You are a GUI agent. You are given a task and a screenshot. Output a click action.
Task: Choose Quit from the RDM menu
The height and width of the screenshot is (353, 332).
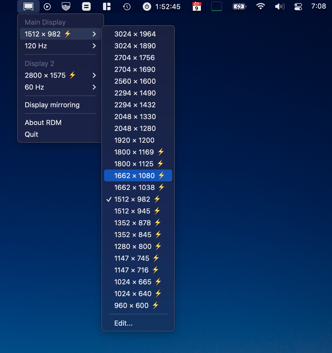point(60,134)
